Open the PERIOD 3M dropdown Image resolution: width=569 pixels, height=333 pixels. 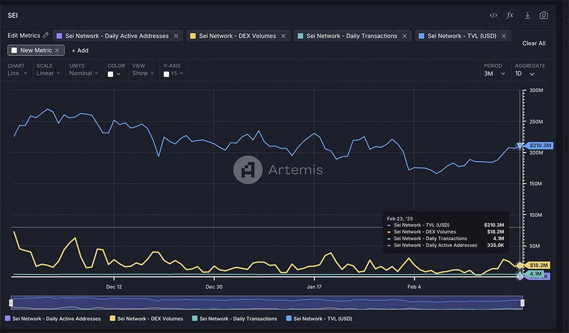[x=493, y=73]
